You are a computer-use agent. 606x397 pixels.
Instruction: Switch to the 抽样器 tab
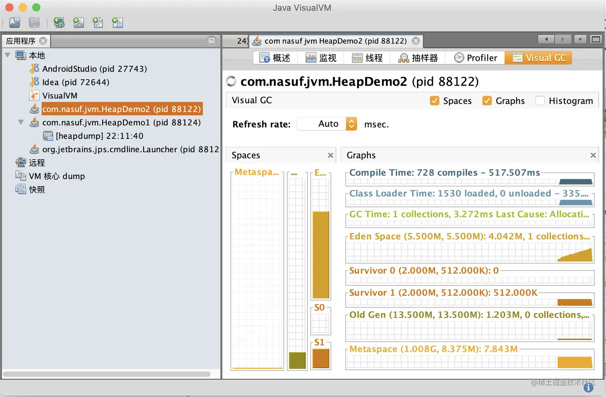point(418,58)
